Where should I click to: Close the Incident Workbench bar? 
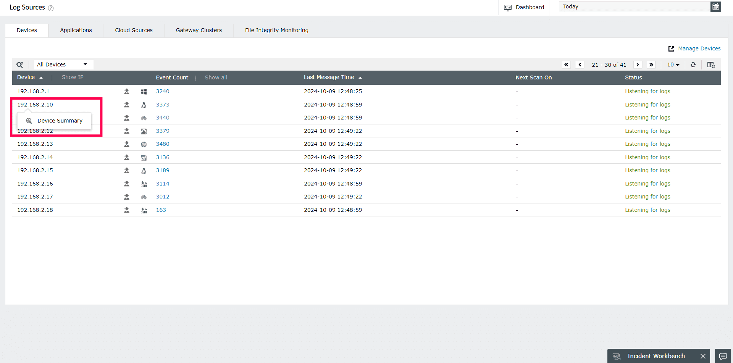coord(703,356)
